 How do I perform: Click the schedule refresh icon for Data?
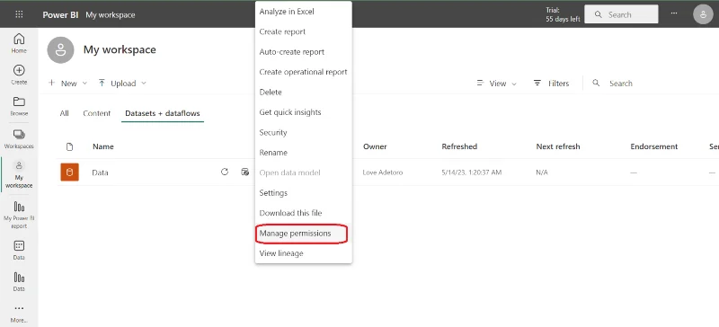tap(245, 172)
